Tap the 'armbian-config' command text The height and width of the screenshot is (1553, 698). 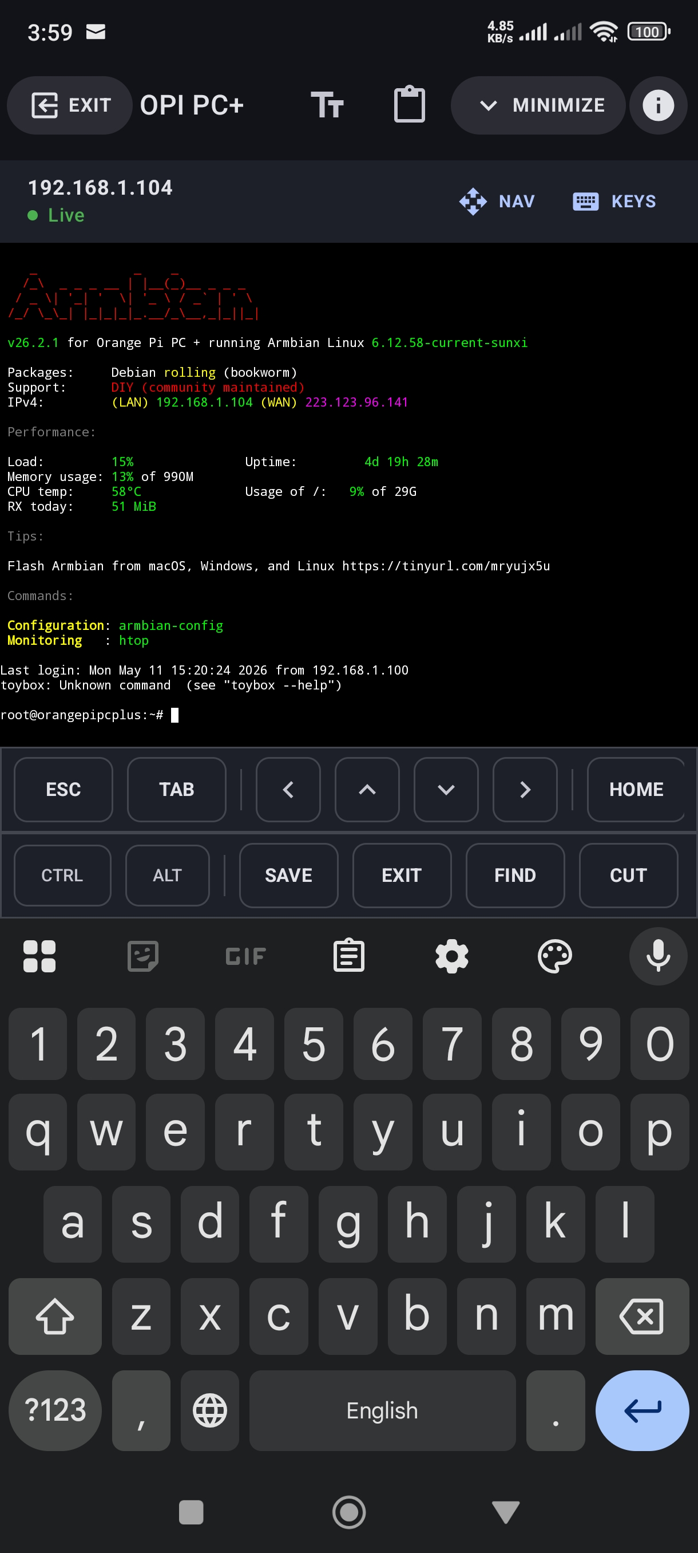coord(171,626)
